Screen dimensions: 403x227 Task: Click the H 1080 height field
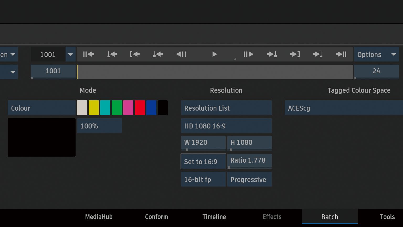tap(250, 143)
